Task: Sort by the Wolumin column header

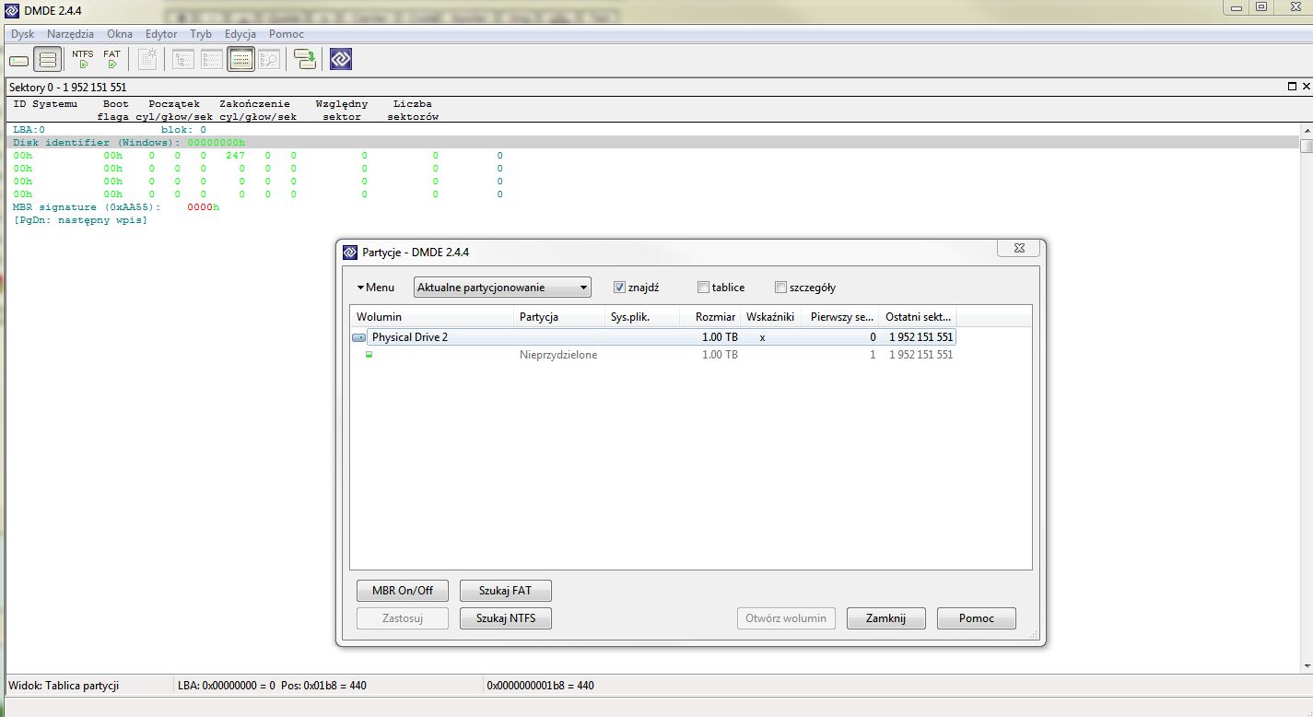Action: click(x=431, y=317)
